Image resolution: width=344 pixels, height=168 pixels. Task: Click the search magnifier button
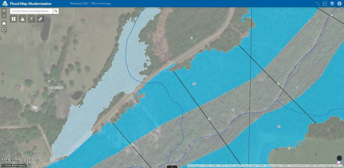[x=56, y=11]
